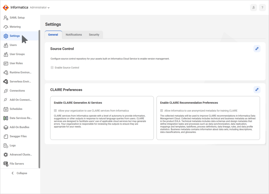Open the Users page label
Screen dimensions: 269x194
coord(13,45)
